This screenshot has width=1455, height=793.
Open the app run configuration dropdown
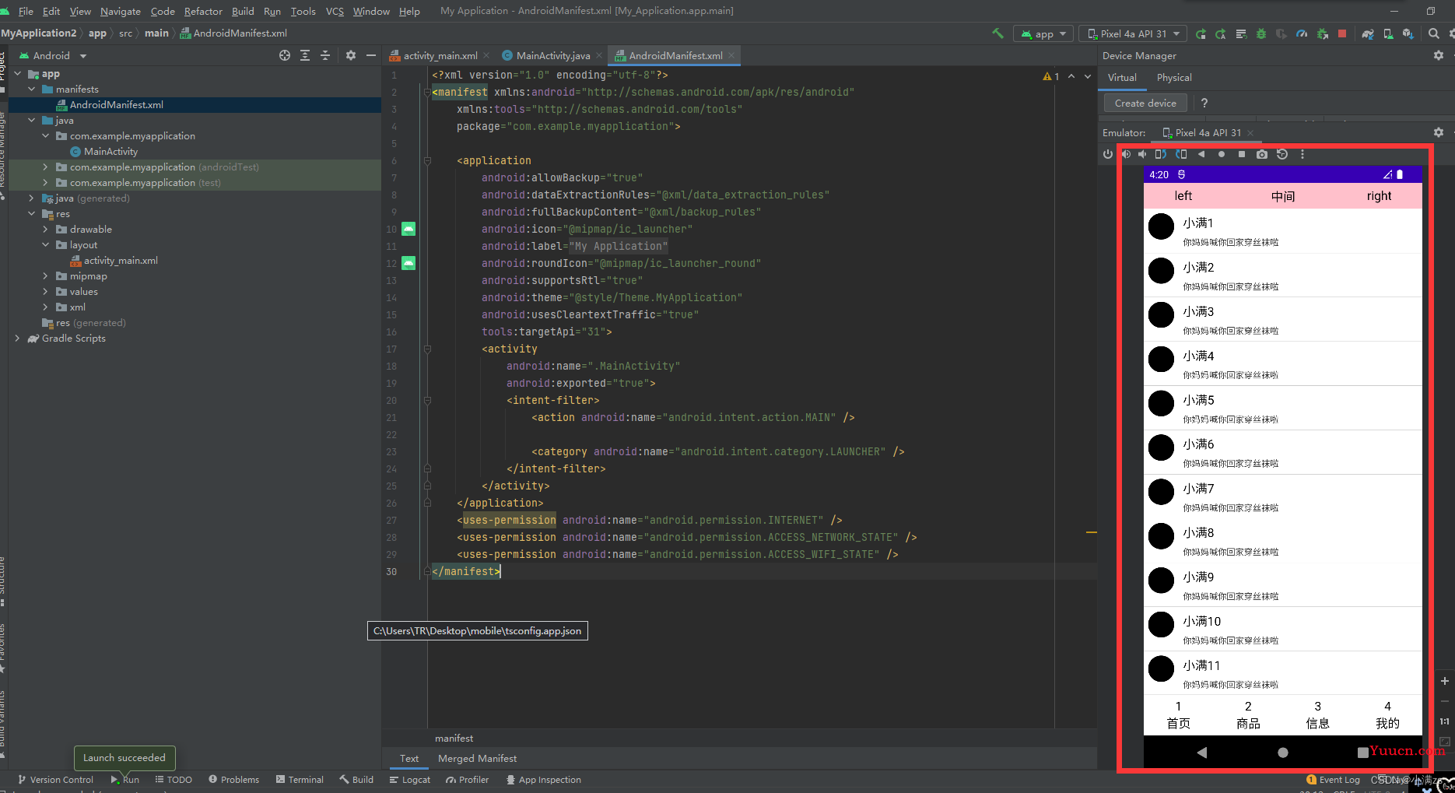coord(1043,33)
